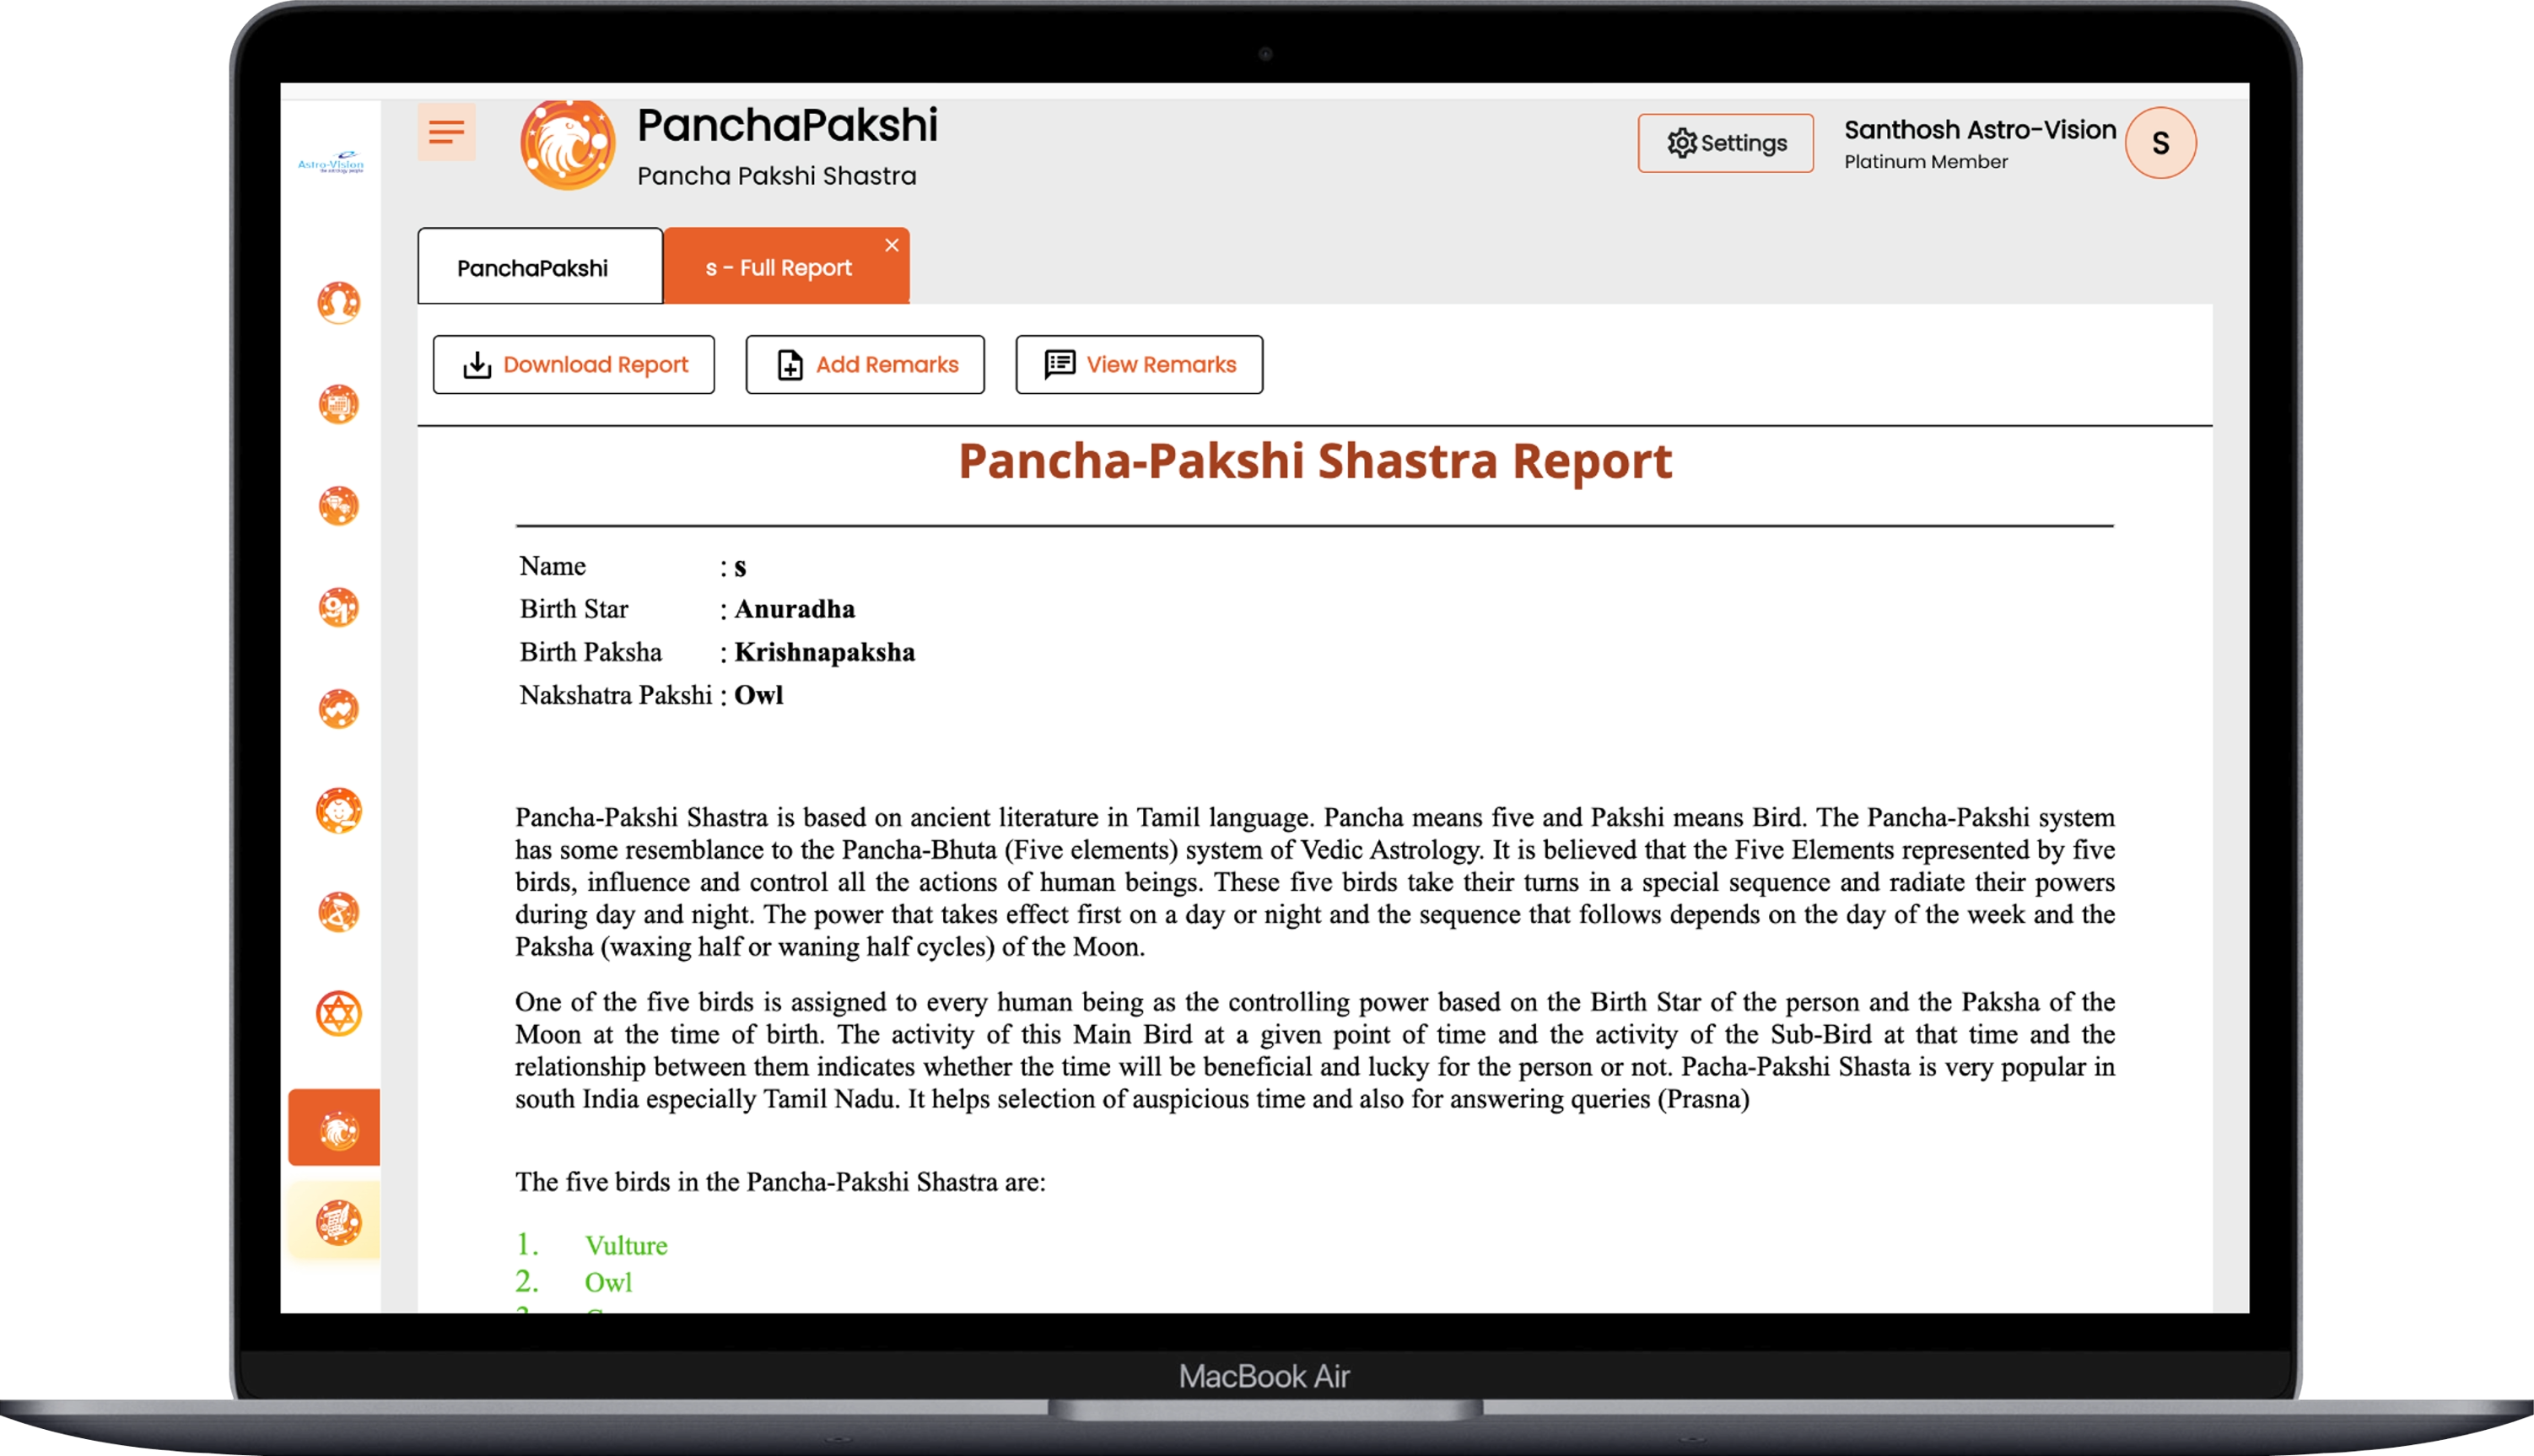Click the S user avatar circle

[2160, 143]
